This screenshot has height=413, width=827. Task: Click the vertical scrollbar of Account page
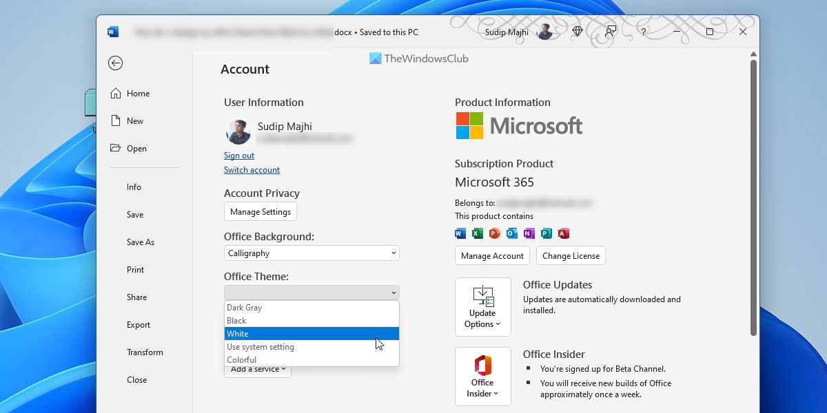(753, 198)
